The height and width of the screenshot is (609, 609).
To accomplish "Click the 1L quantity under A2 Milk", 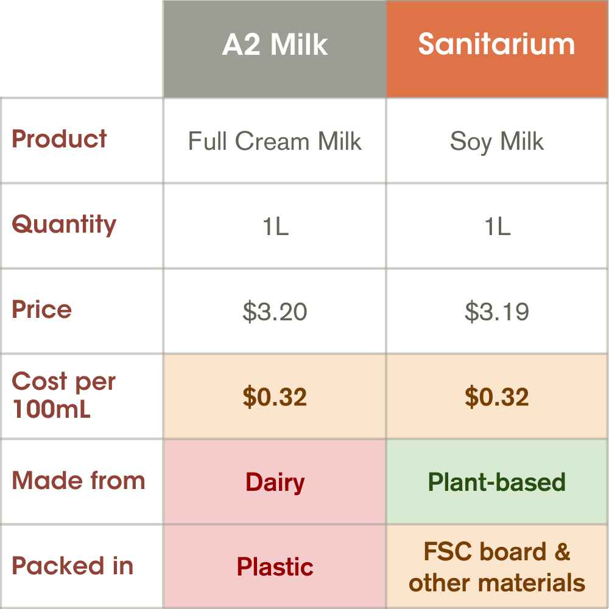I will click(275, 227).
